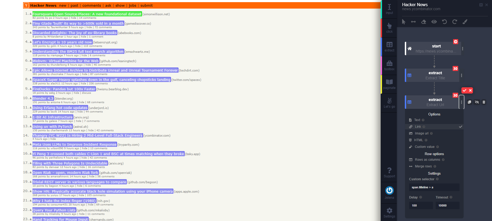Open the toolbox panel

pos(389,65)
